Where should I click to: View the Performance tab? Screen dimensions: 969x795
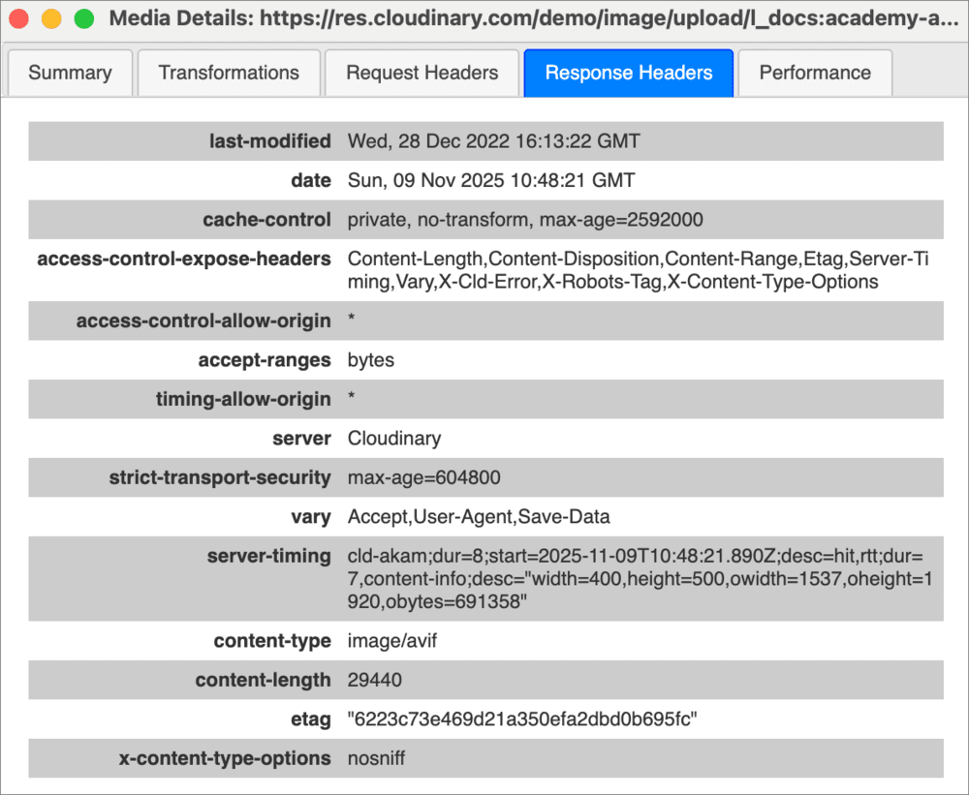pos(814,73)
